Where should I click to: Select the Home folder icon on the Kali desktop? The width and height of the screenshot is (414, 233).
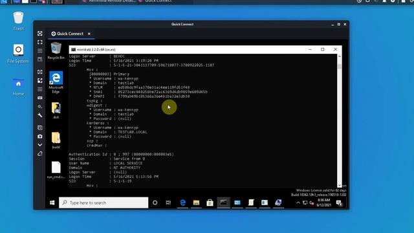pos(18,87)
